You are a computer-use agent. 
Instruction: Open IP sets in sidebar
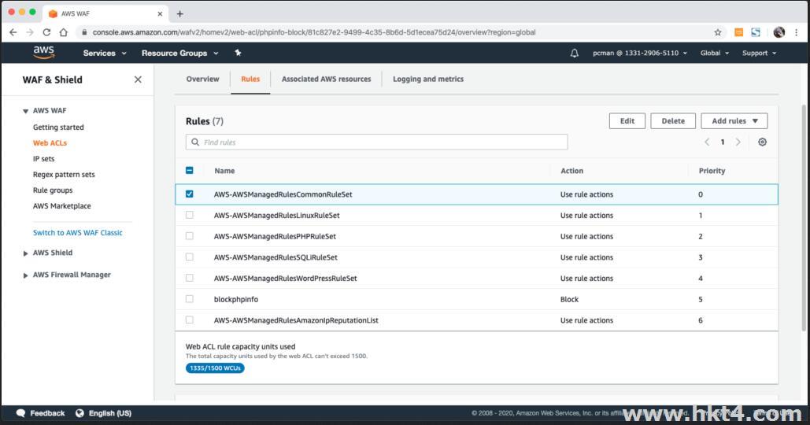click(43, 158)
